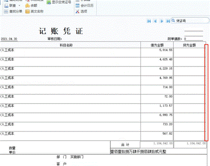210x166 pixels.
Task: Click the 贷方金额 column header
Action: [x=189, y=45]
